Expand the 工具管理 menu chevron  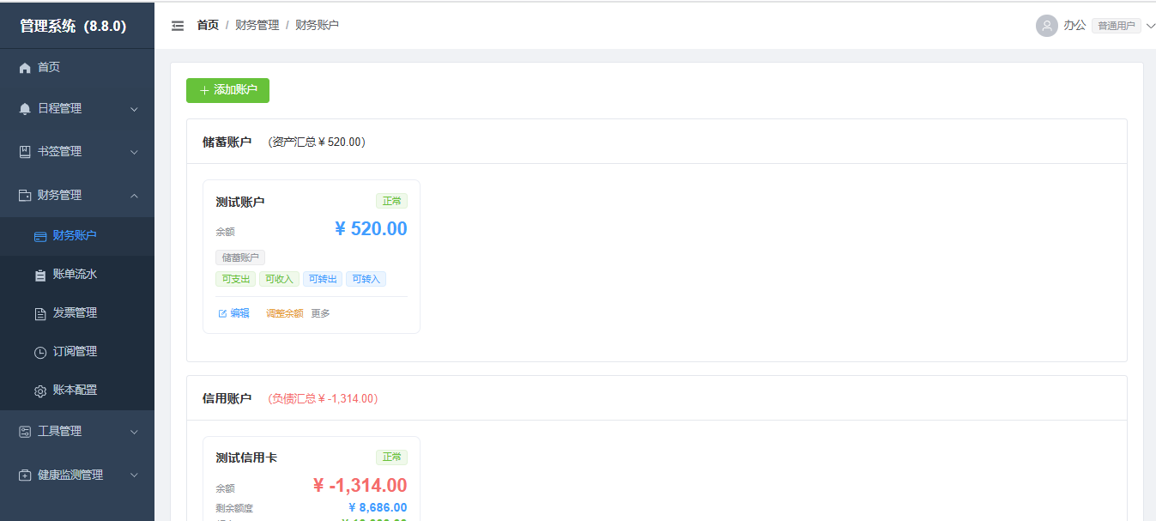click(134, 432)
